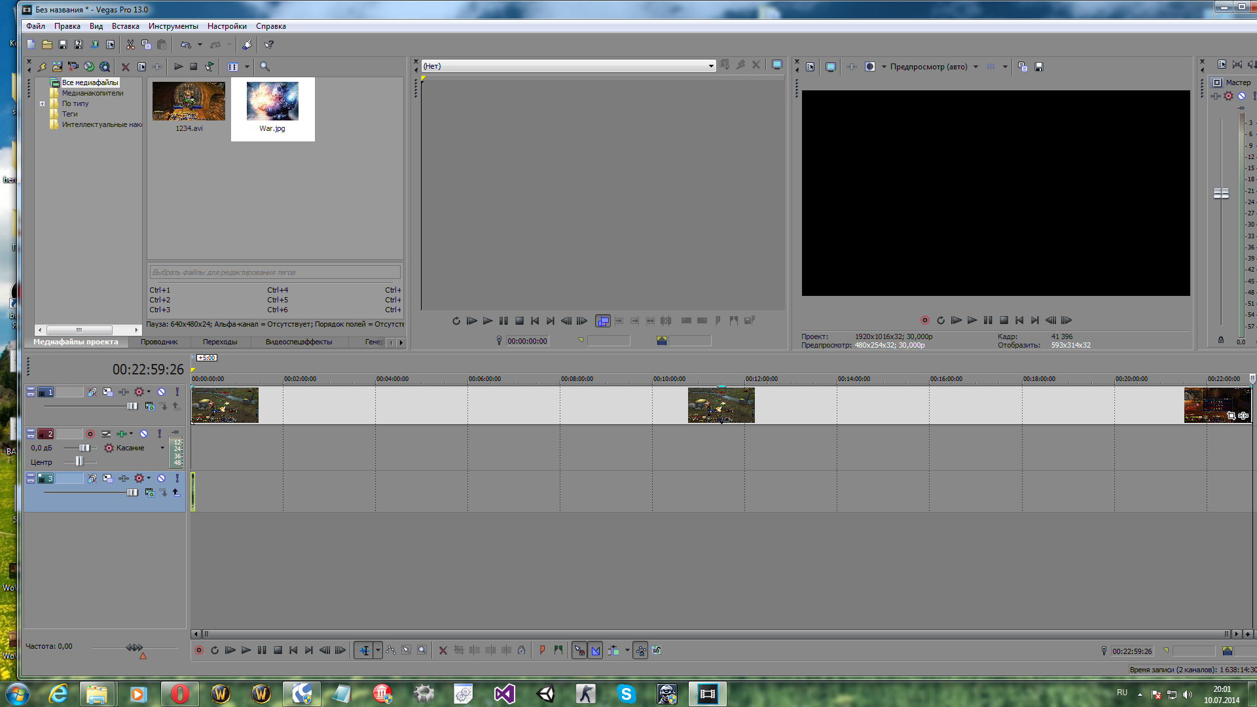Mute video track 1
This screenshot has height=707, width=1257.
pos(161,391)
